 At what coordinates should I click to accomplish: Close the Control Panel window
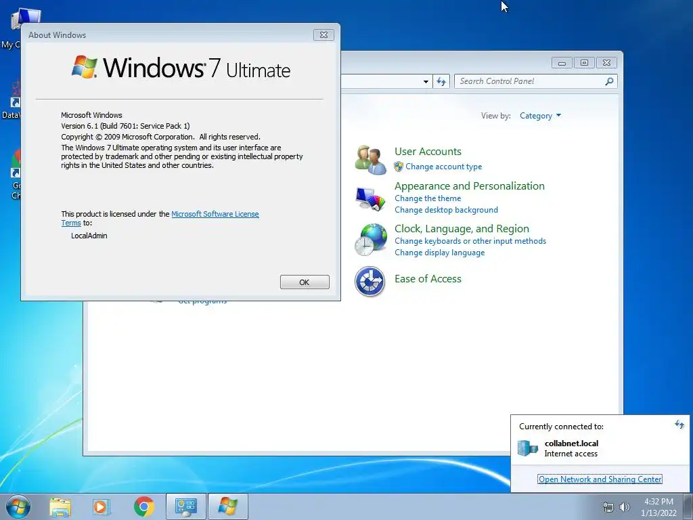(607, 63)
